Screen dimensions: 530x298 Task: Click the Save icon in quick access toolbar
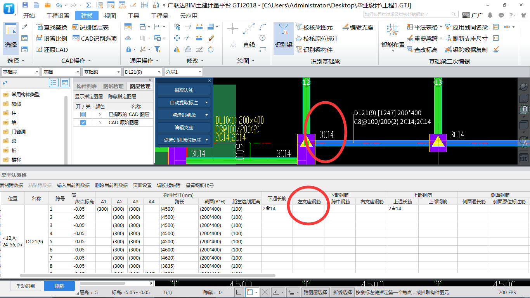[x=25, y=5]
